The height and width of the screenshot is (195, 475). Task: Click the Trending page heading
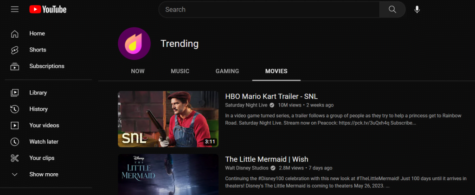(x=180, y=44)
